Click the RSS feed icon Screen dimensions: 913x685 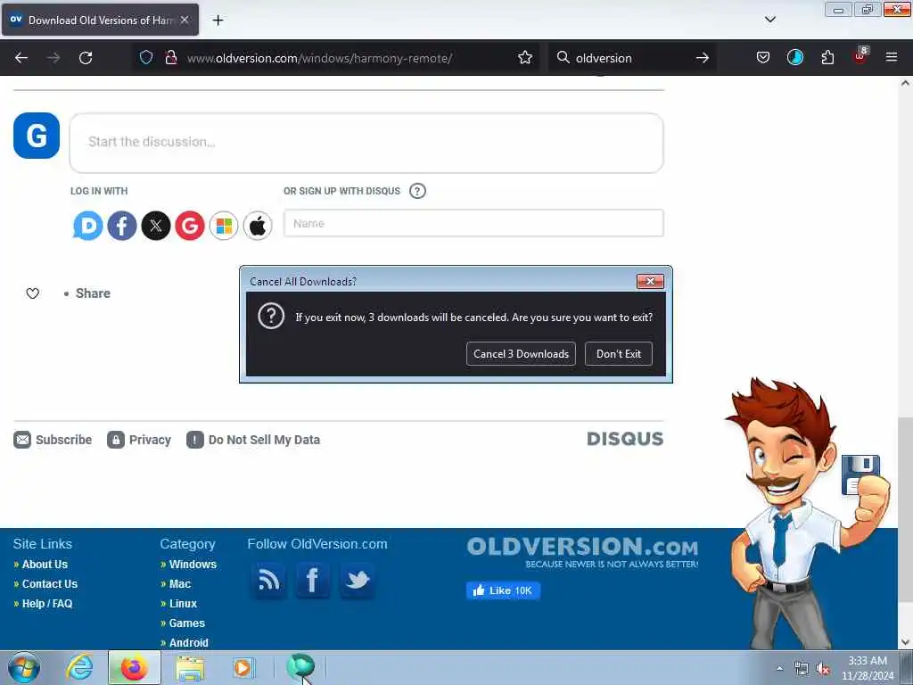coord(268,580)
